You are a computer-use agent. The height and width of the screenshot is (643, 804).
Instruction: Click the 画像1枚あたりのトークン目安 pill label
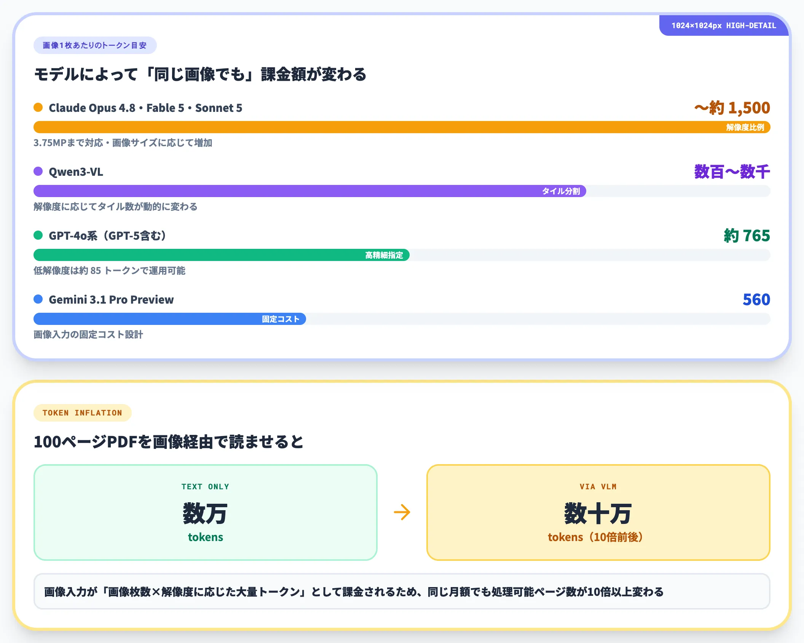[95, 45]
